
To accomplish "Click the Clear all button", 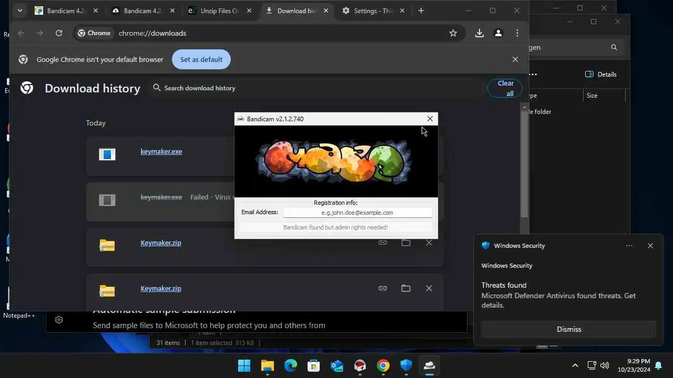I will (506, 88).
